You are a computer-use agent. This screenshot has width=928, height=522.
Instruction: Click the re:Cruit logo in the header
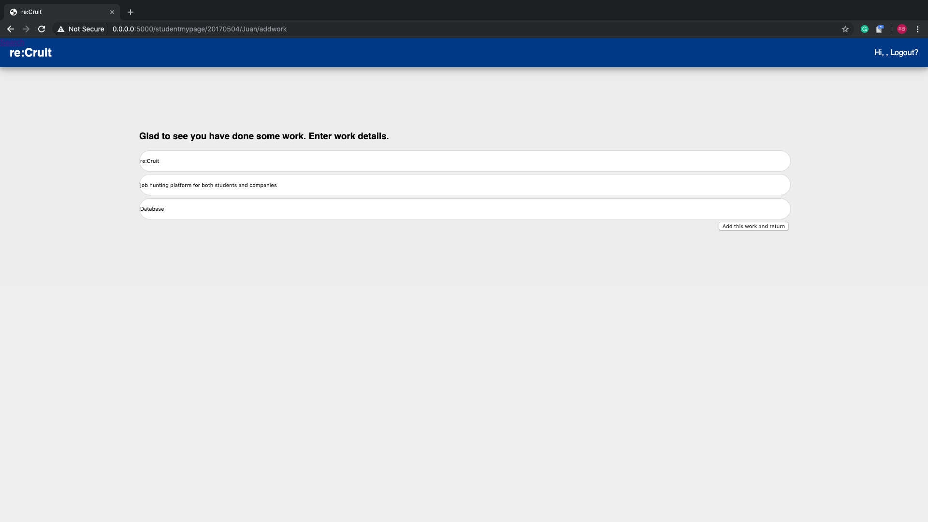click(30, 53)
